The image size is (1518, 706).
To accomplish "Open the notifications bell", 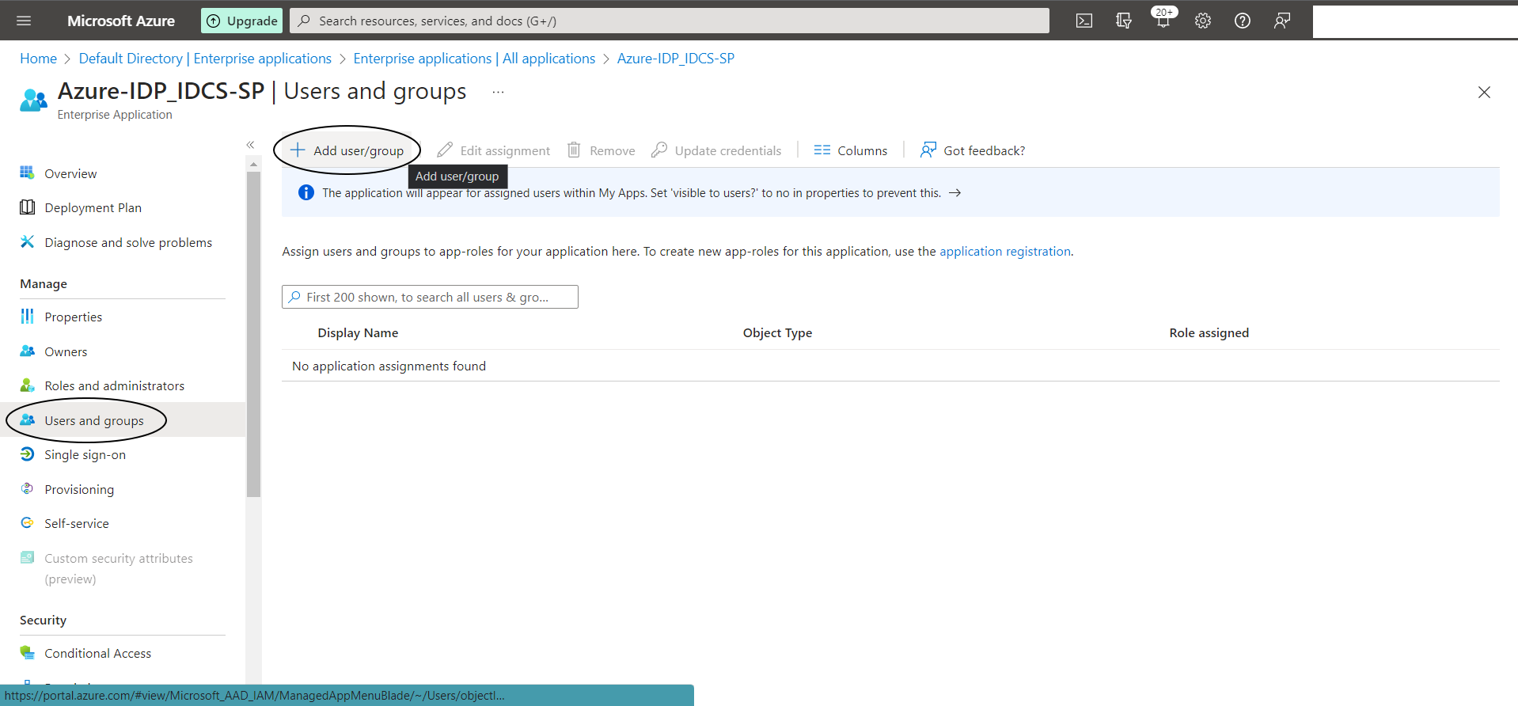I will pyautogui.click(x=1163, y=19).
